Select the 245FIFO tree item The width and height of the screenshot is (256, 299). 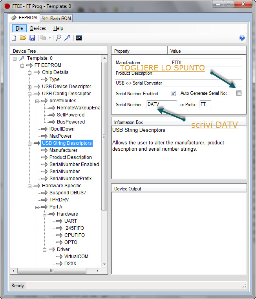point(75,228)
